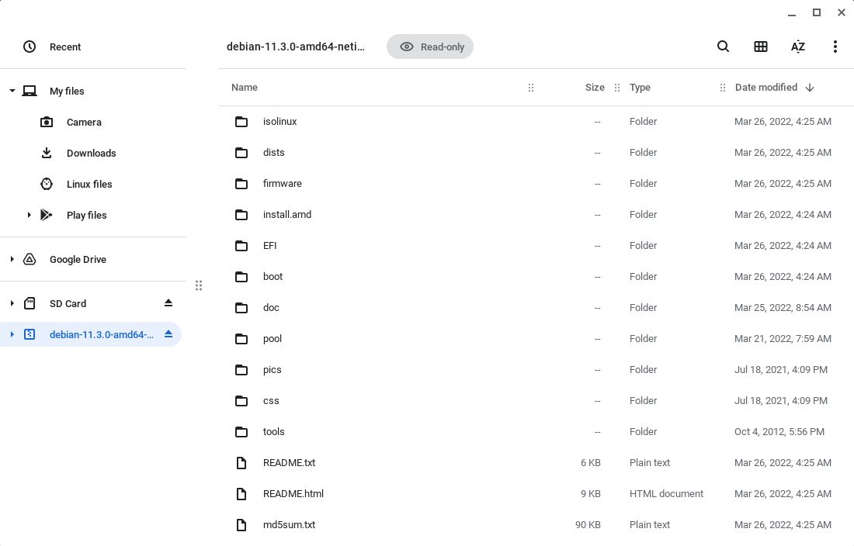This screenshot has height=546, width=854.
Task: Switch to thumbnail grid view
Action: tap(761, 47)
